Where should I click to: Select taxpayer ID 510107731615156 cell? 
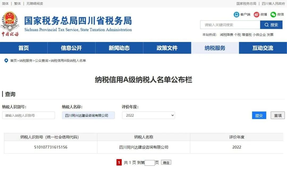pyautogui.click(x=51, y=147)
